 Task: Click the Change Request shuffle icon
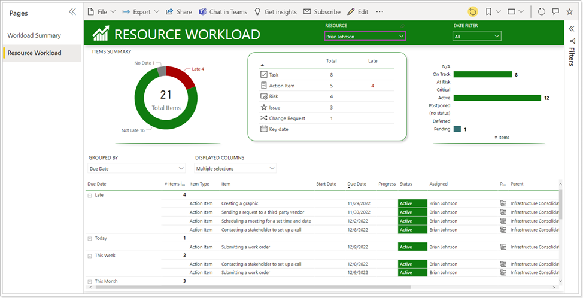pos(264,118)
